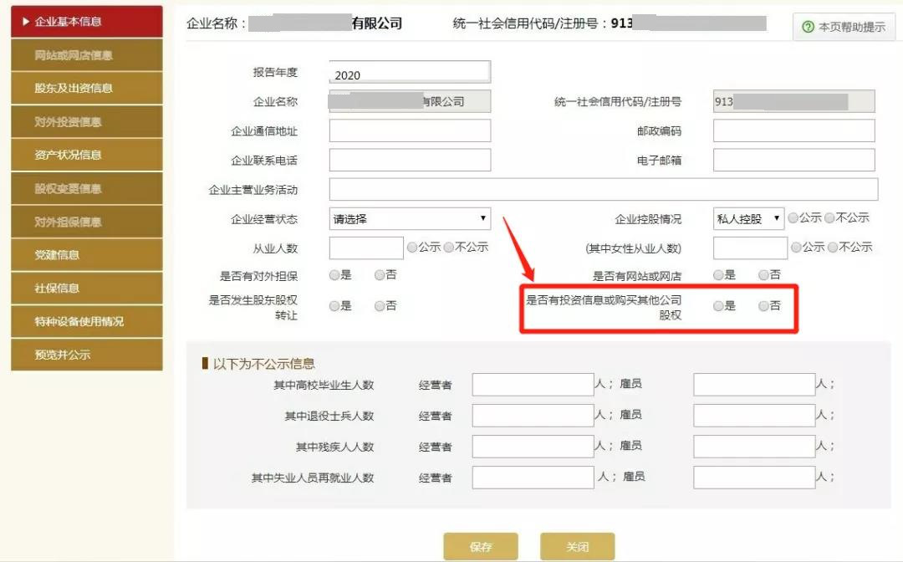Click the arrow icon beside 企业基本信息

pyautogui.click(x=26, y=21)
